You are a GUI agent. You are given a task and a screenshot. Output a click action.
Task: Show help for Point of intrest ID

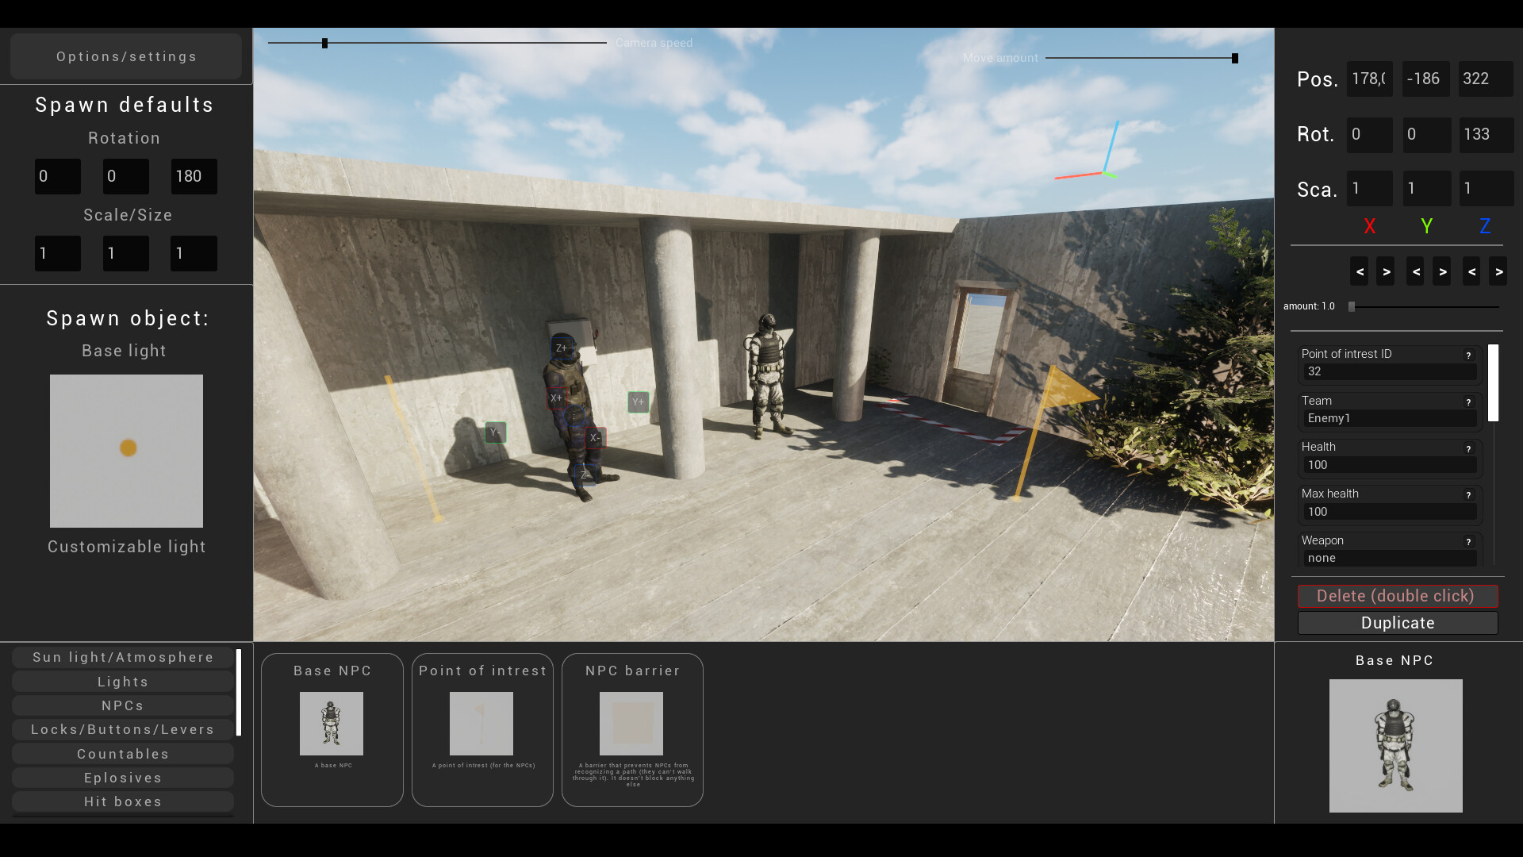point(1468,355)
